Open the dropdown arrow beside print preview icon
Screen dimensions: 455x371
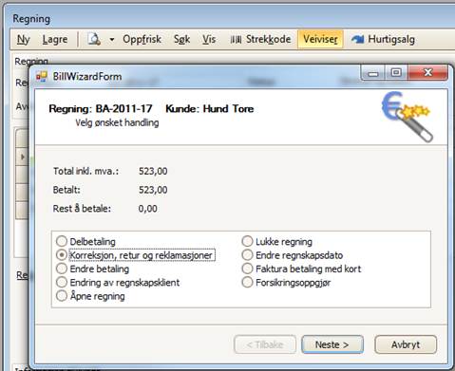(x=112, y=40)
